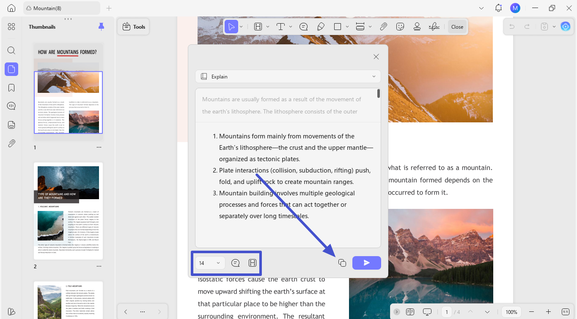Open the attachments sidebar panel
577x319 pixels.
pyautogui.click(x=11, y=143)
